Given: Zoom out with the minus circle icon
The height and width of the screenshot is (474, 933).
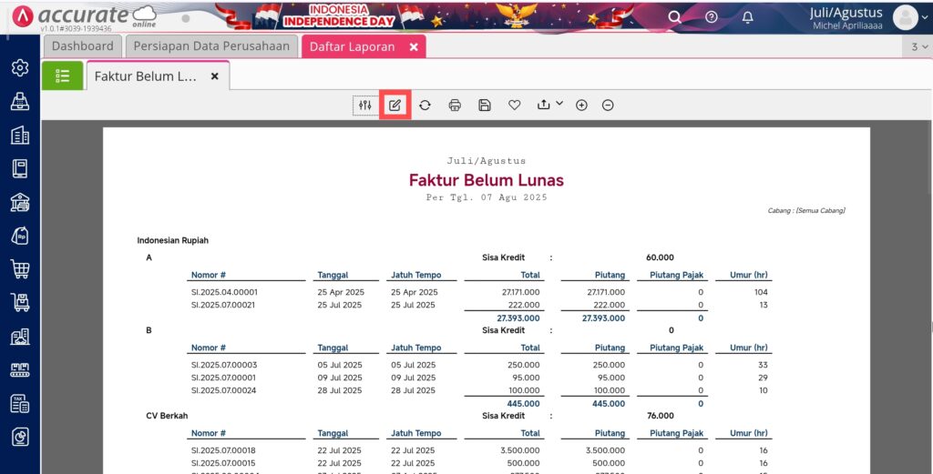Looking at the screenshot, I should tap(608, 106).
